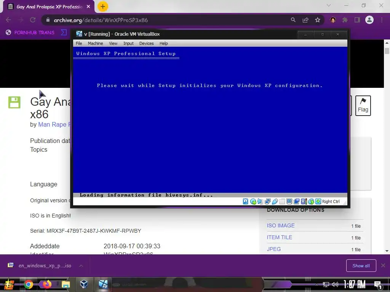This screenshot has height=292, width=390.
Task: Open the Machine menu in VirtualBox
Action: 96,43
